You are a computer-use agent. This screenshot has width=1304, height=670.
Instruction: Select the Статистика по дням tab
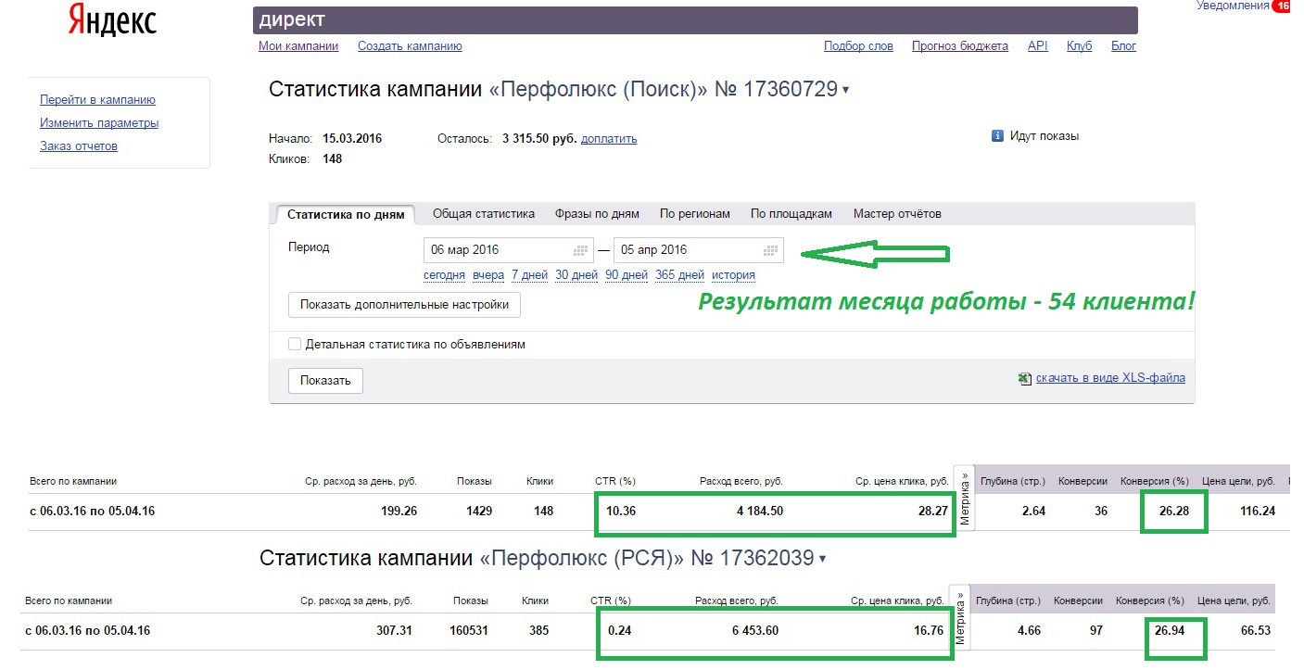click(x=346, y=214)
